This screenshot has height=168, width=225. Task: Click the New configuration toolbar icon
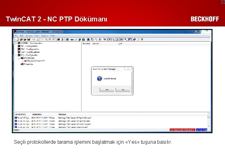coord(17,40)
